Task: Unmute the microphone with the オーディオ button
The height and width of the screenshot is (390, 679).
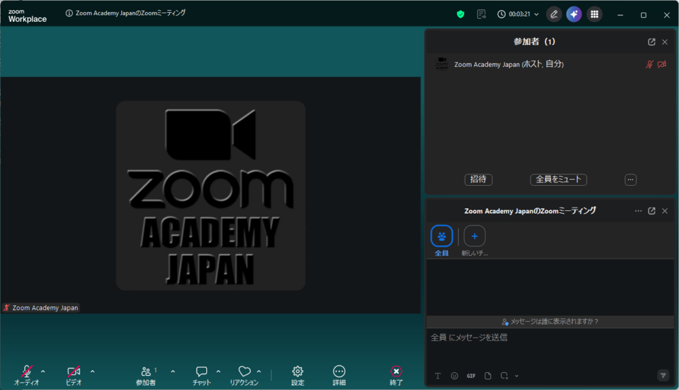Action: coord(27,374)
